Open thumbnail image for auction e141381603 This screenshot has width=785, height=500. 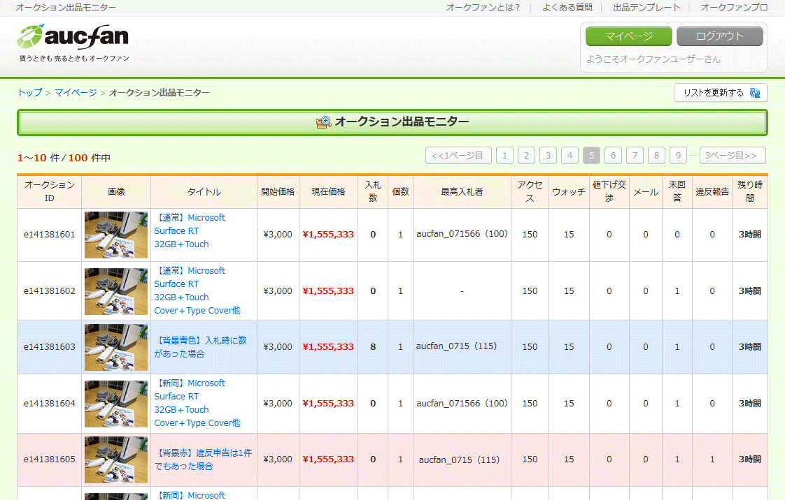(116, 347)
